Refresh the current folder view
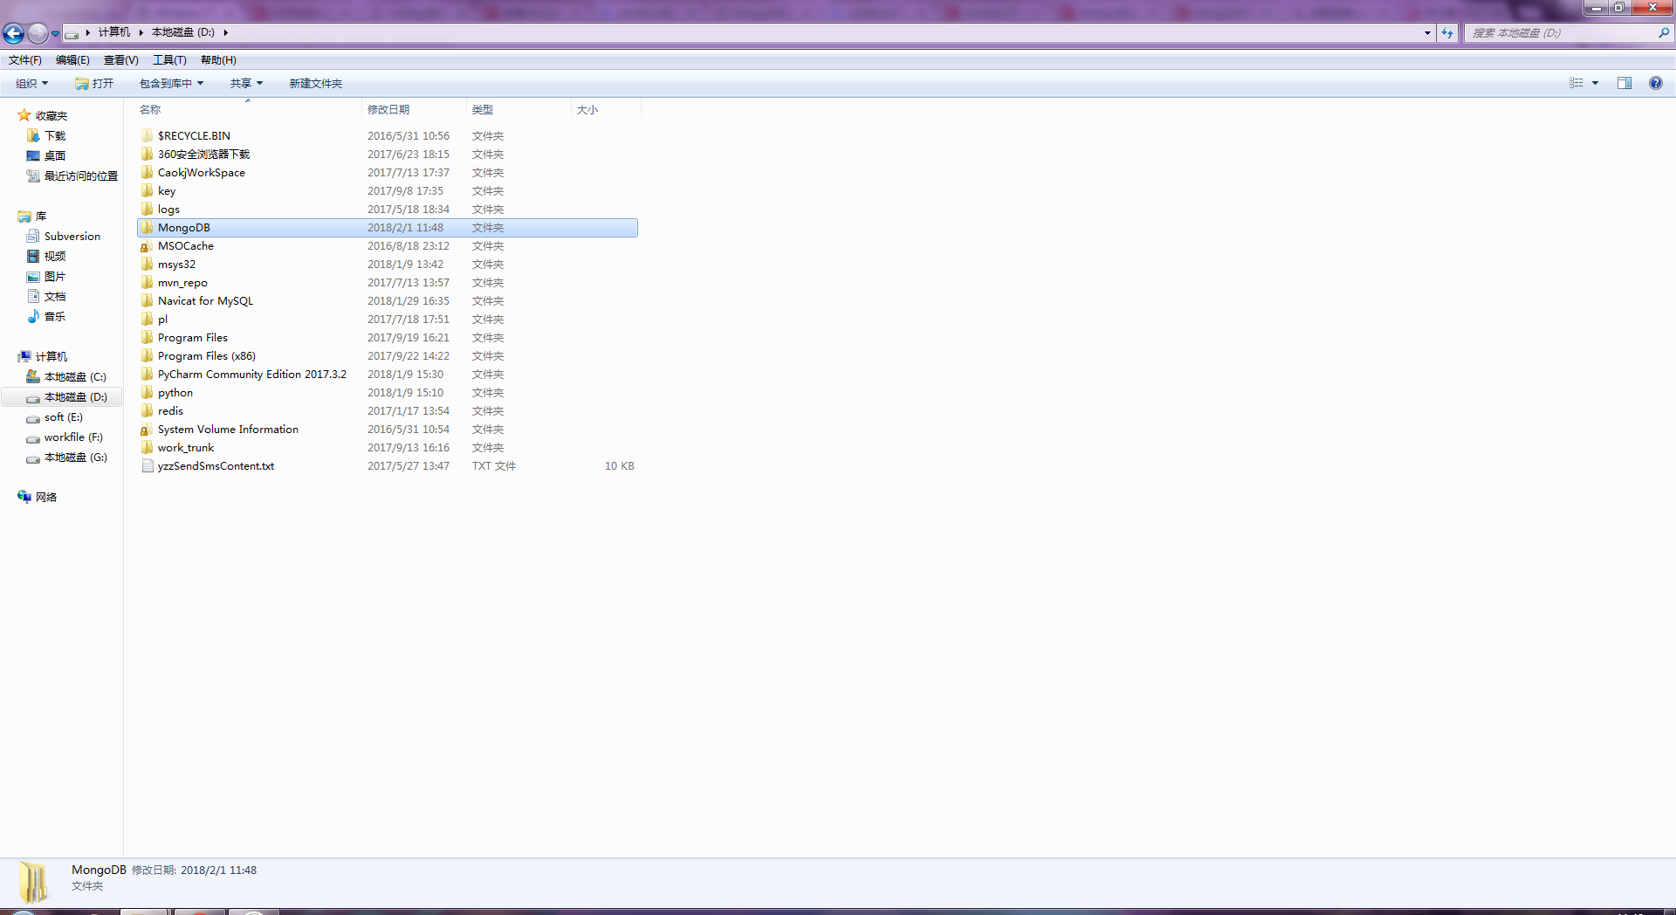 click(1447, 32)
